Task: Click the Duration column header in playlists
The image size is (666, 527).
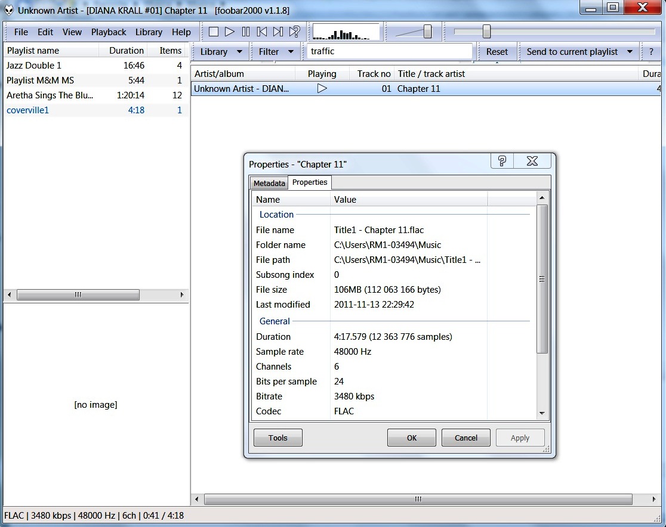Action: coord(124,51)
